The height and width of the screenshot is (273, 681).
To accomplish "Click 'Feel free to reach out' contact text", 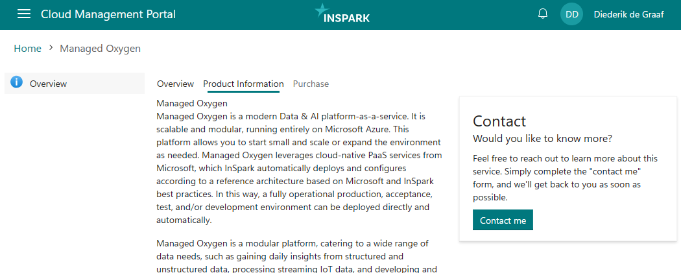I will click(566, 178).
